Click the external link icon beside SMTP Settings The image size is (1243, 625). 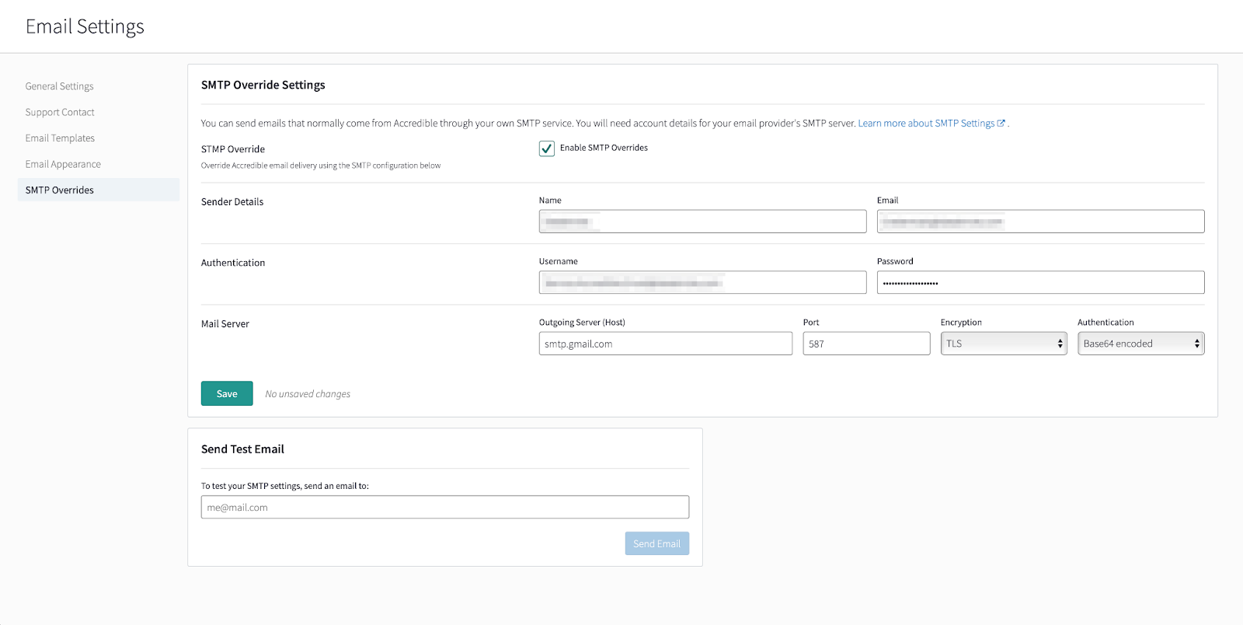click(1001, 123)
